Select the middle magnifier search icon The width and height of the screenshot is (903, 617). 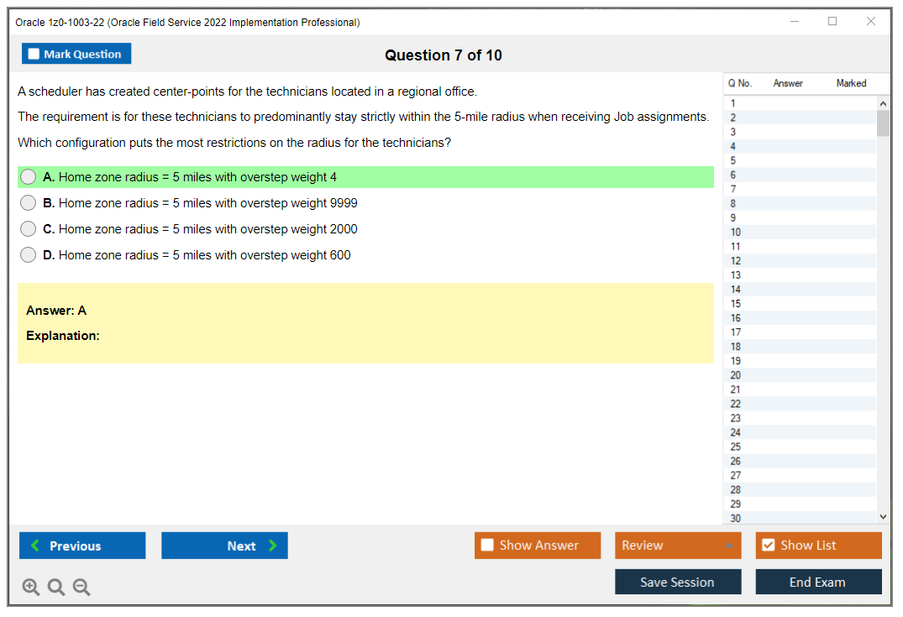tap(55, 587)
